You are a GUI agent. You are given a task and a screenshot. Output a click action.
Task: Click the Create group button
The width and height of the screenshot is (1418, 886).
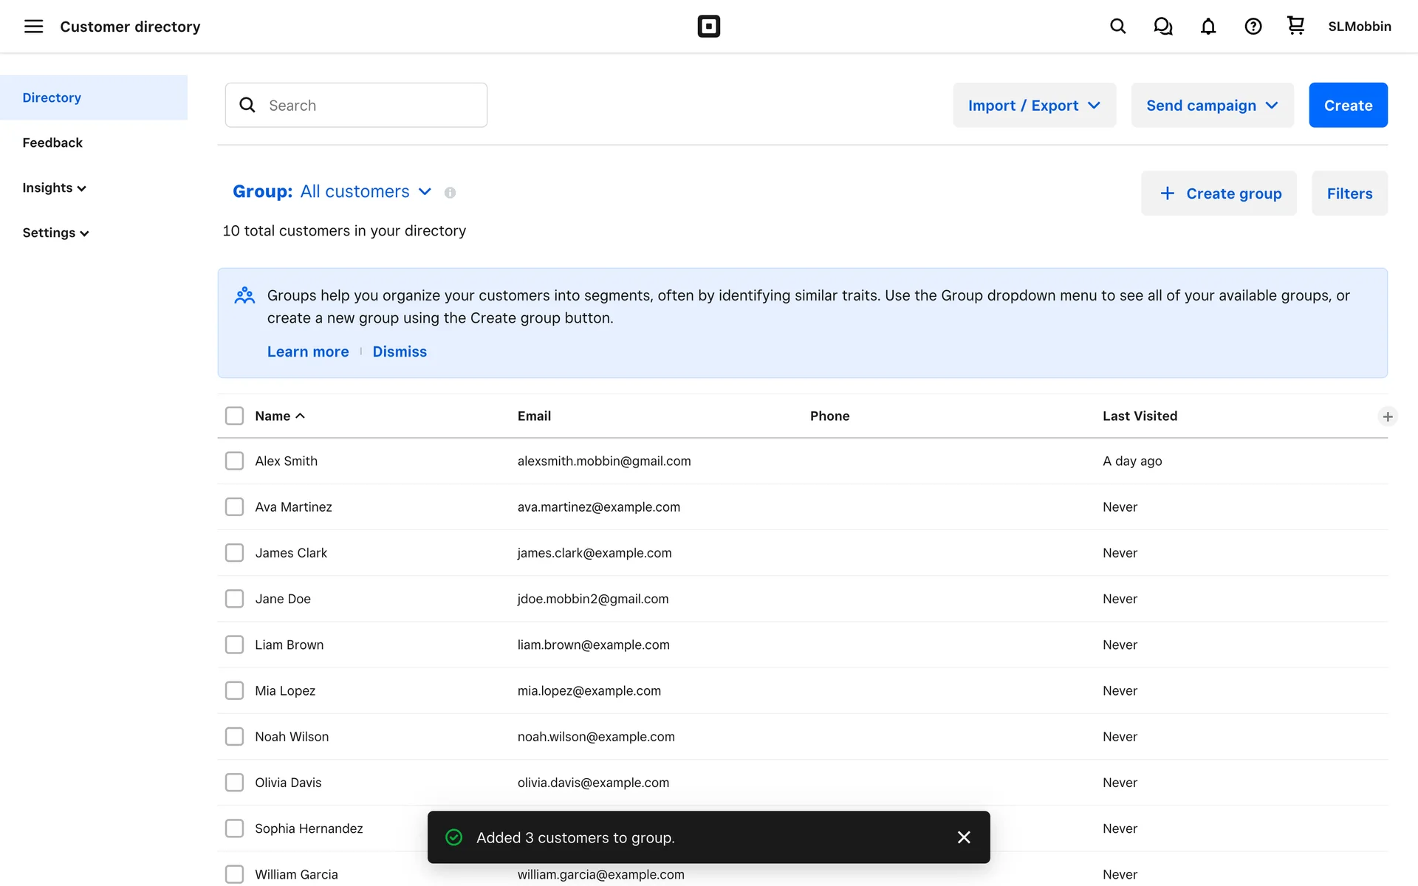point(1219,193)
